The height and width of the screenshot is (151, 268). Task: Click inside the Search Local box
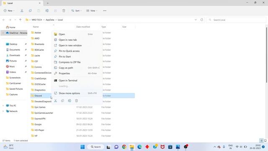(x=237, y=20)
